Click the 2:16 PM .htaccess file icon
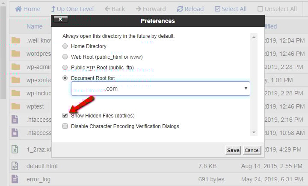The image size is (308, 186). (15, 119)
